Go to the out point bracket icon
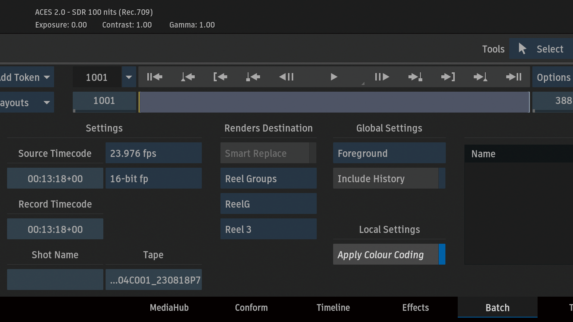Screen dimensions: 573x322 [448, 77]
